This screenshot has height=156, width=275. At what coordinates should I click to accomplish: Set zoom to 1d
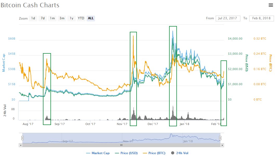pos(33,18)
